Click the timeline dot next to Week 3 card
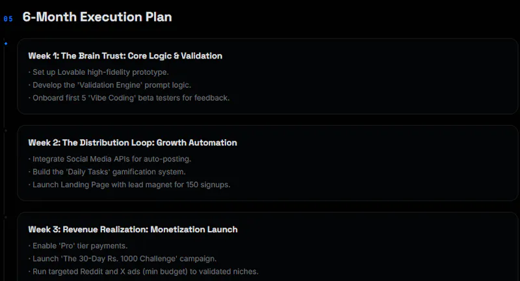This screenshot has height=281, width=520. tap(6, 218)
